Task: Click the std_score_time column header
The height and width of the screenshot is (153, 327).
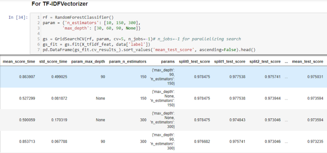Action: (53, 62)
